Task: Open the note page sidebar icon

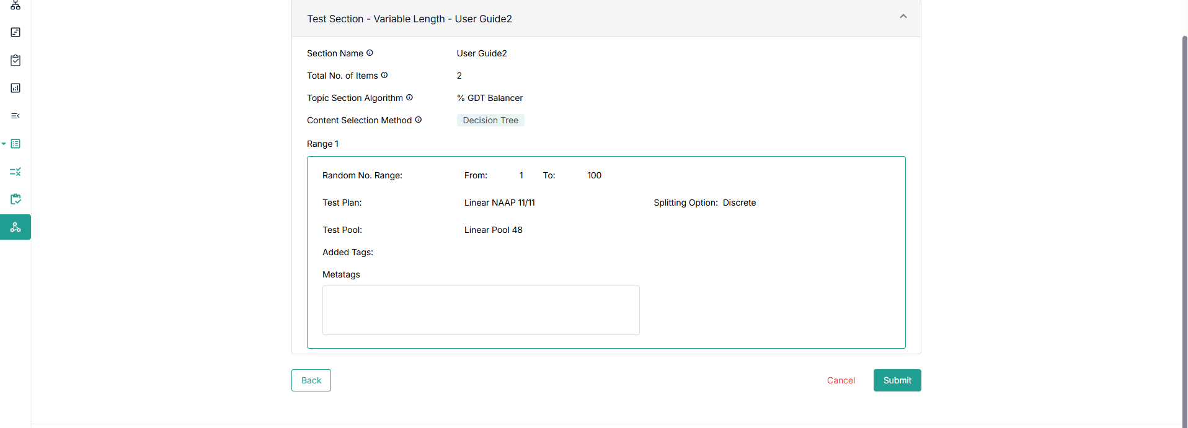Action: pos(16,32)
